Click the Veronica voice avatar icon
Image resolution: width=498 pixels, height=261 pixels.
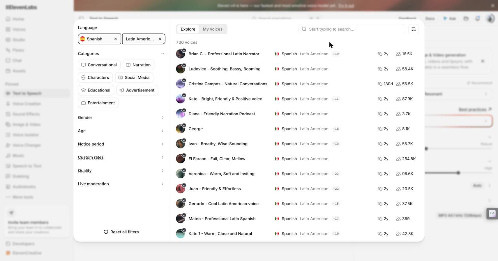(x=180, y=174)
